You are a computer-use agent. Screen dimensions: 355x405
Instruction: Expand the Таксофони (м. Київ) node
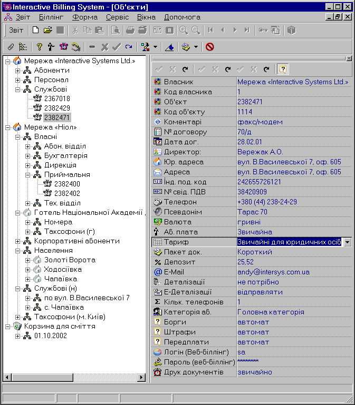[x=17, y=317]
